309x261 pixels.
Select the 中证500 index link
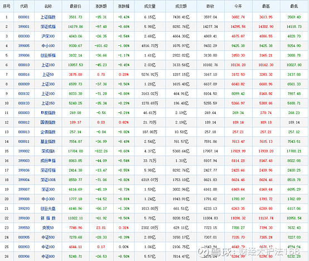point(48,238)
